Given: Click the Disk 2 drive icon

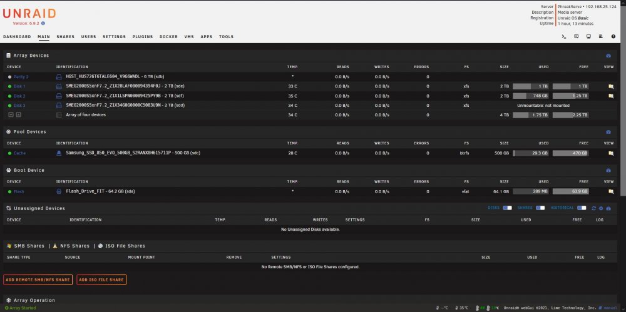Looking at the screenshot, I should click(59, 96).
